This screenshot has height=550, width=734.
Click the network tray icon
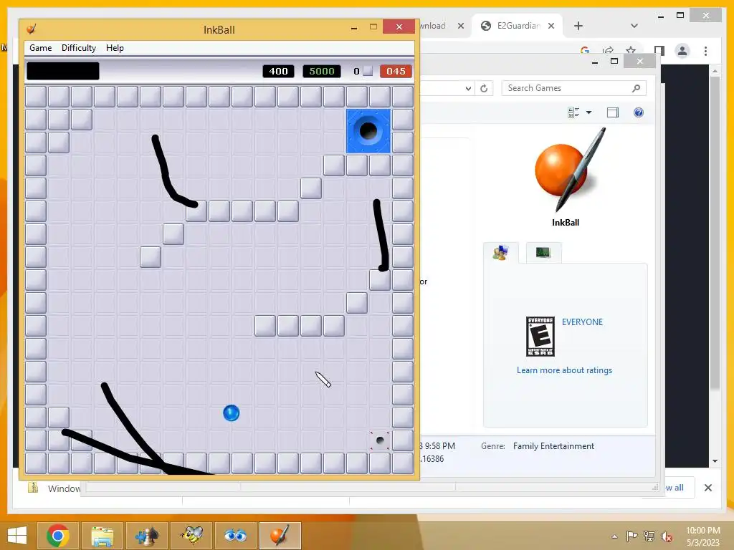(649, 536)
